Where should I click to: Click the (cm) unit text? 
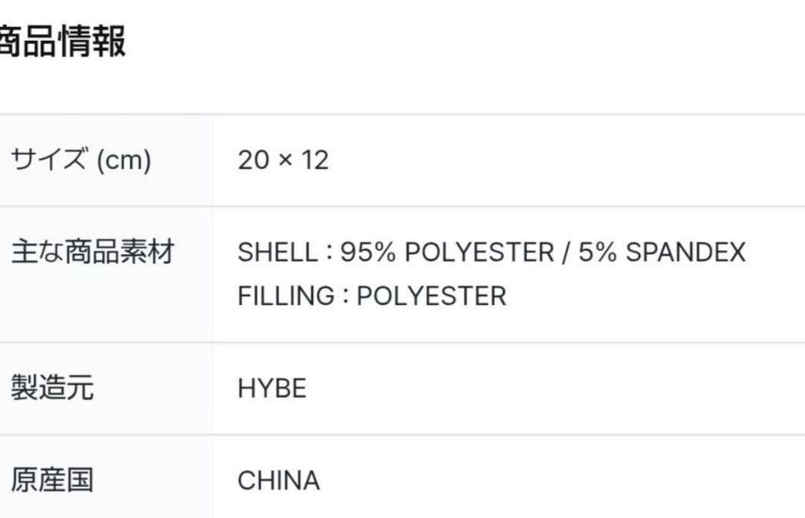pos(123,160)
